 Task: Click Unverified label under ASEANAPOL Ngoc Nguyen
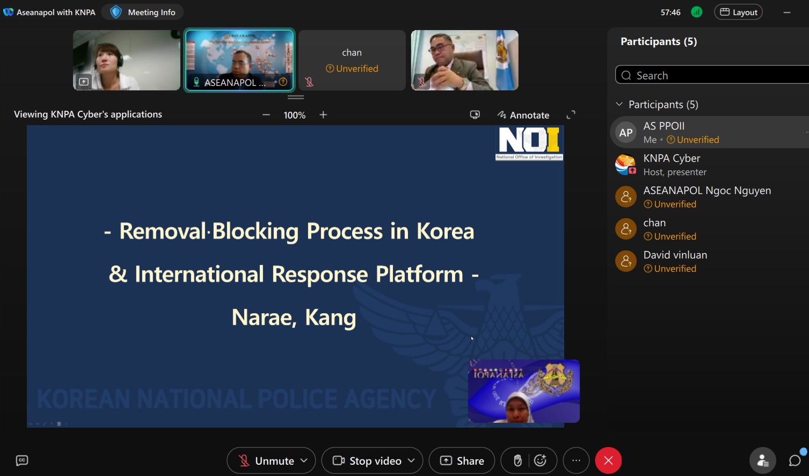(x=670, y=204)
